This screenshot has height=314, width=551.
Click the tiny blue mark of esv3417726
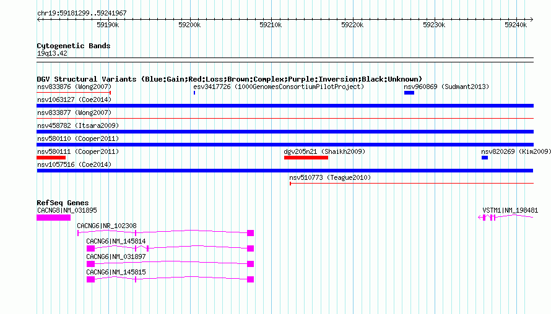194,93
